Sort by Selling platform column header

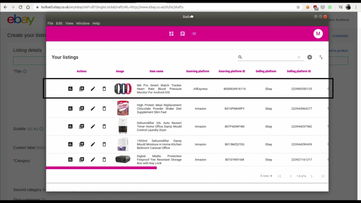point(266,71)
